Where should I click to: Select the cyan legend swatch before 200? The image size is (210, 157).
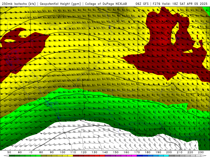click(x=166, y=156)
